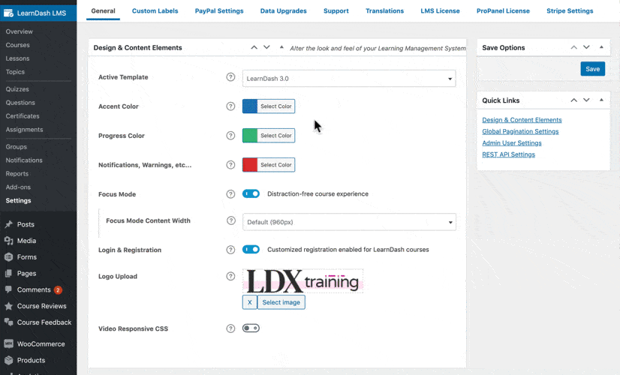Open help for Logo Upload
620x375 pixels.
(x=230, y=276)
